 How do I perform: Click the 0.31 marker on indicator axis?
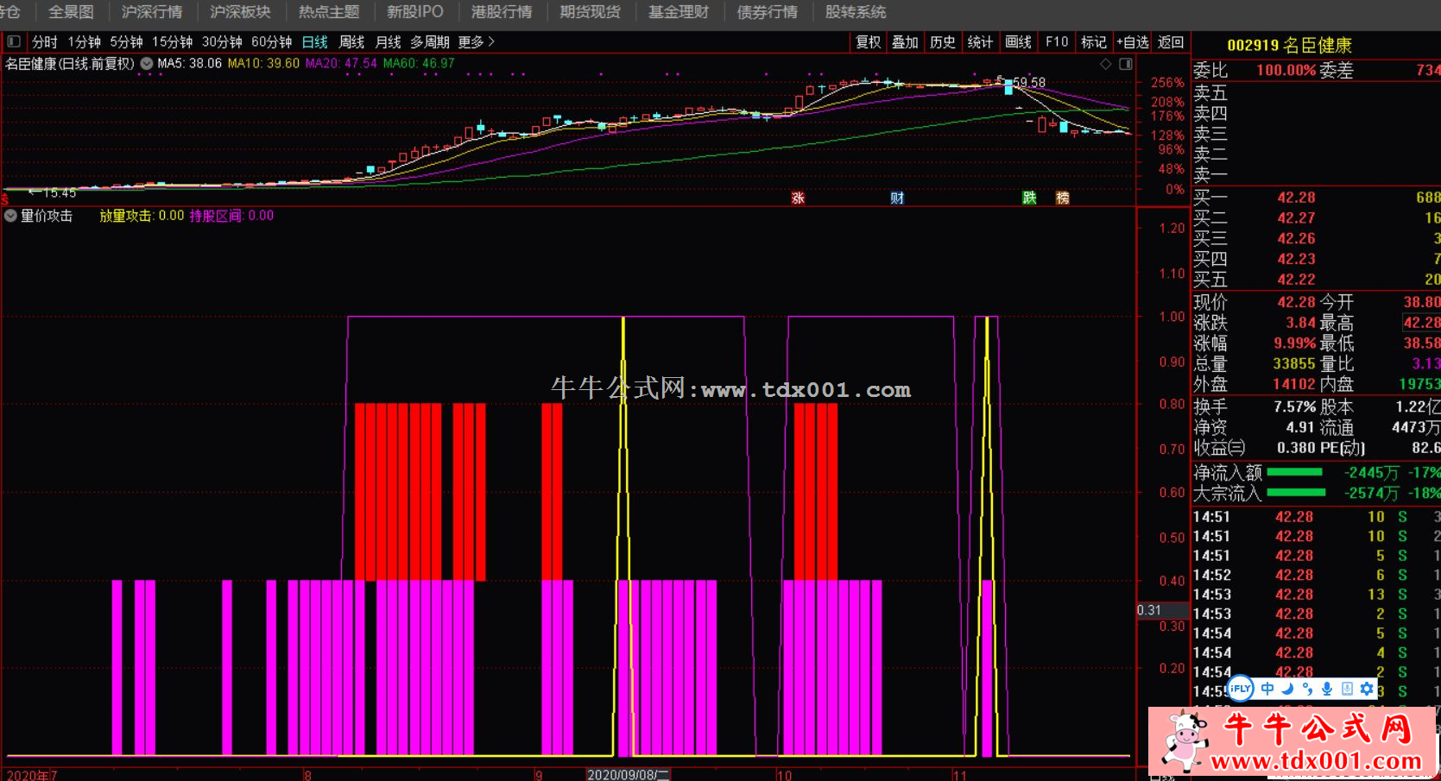click(1149, 610)
